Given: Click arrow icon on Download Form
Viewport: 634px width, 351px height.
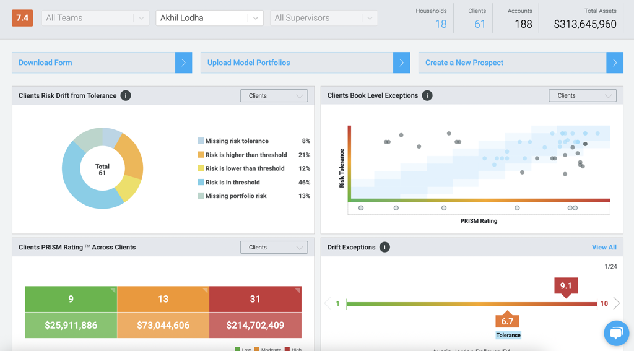Looking at the screenshot, I should click(x=183, y=63).
